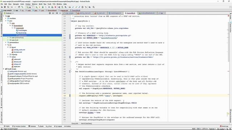Screen dimensions: 232x130
Task: Open the Refactor menu
Action: tap(35, 4)
